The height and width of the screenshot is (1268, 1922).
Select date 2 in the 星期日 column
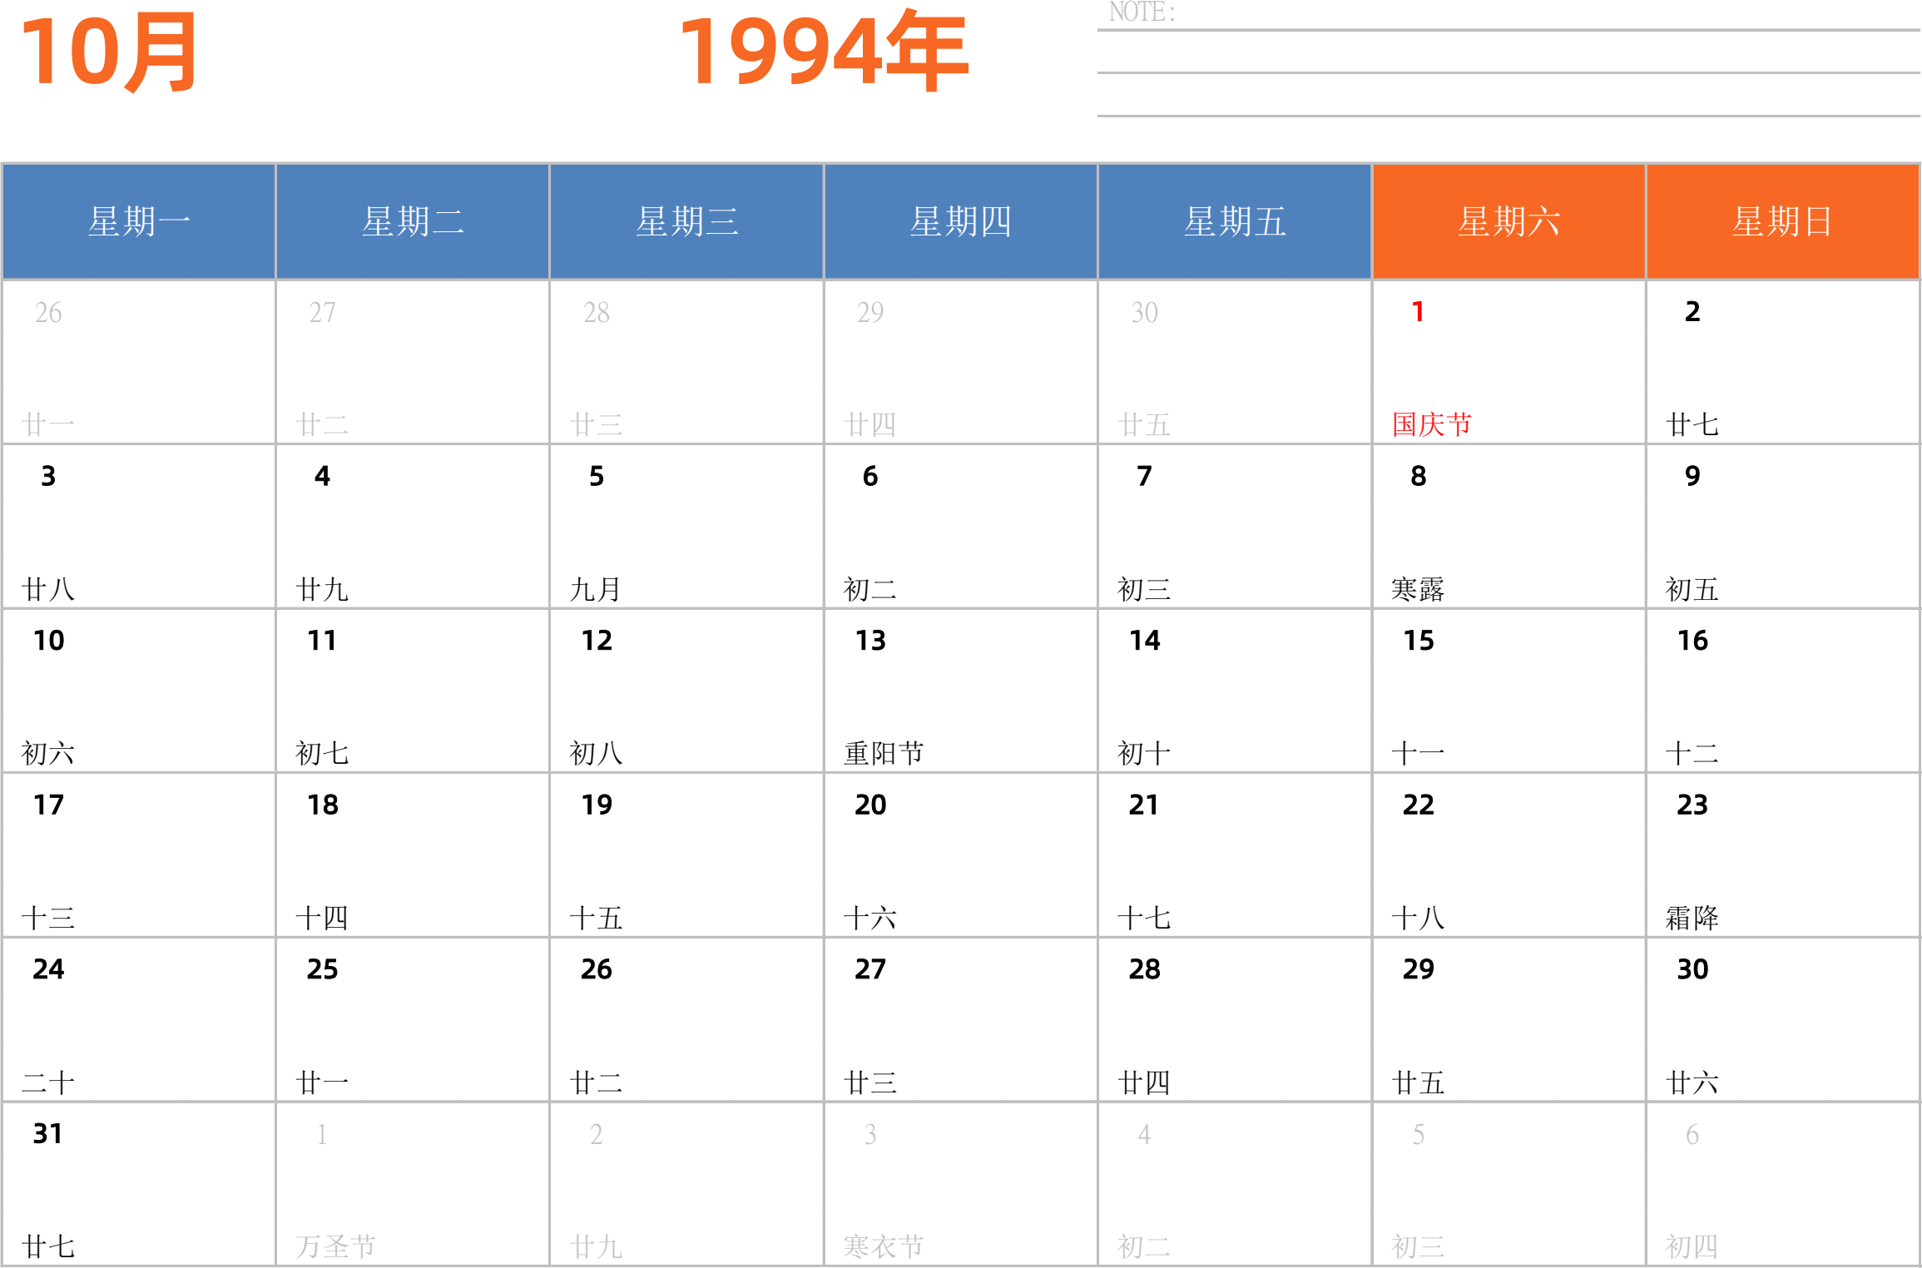click(x=1692, y=312)
